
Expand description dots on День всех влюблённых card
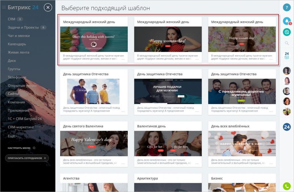click(271, 164)
